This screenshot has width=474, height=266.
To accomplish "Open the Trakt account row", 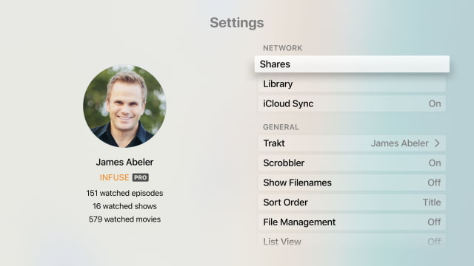I will 352,143.
